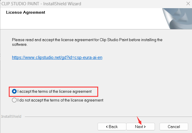Click the InstallShield label at bottom left
The width and height of the screenshot is (192, 133).
click(11, 116)
